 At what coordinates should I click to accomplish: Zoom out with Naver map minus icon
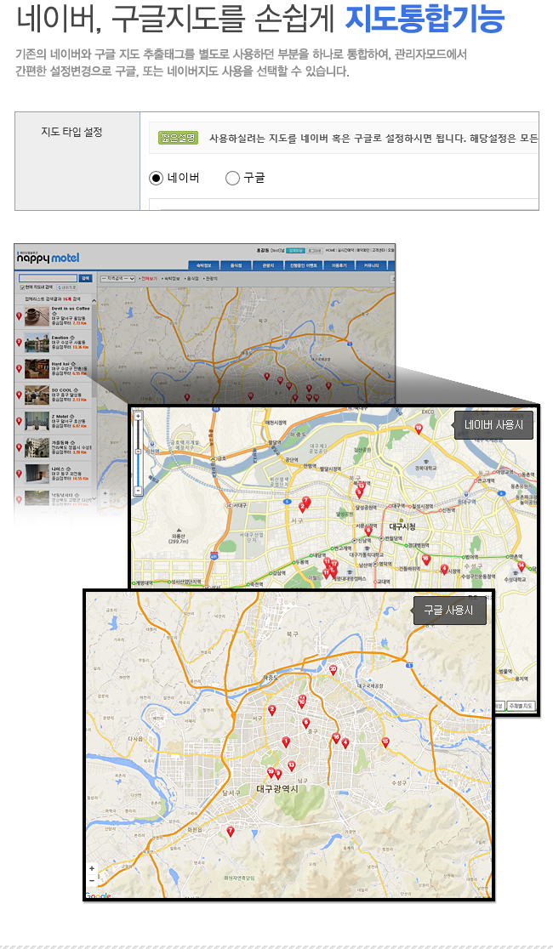pyautogui.click(x=138, y=491)
